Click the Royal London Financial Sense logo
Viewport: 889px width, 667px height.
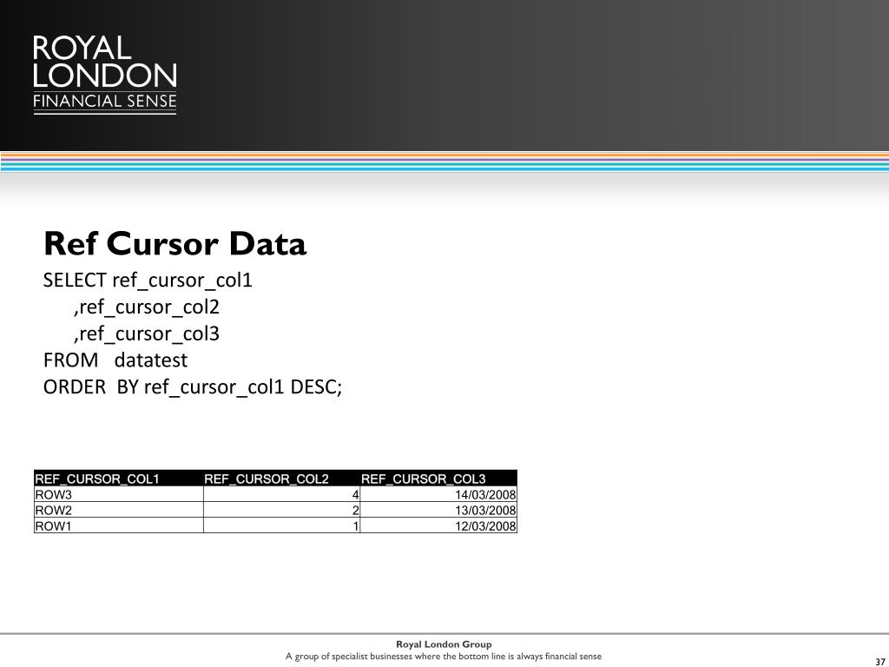pos(105,75)
